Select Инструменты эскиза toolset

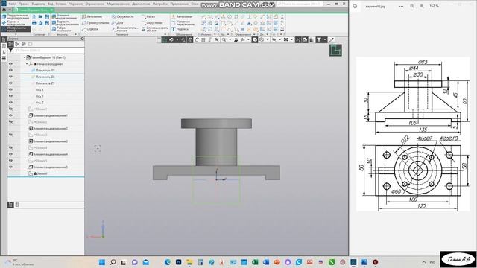16,29
